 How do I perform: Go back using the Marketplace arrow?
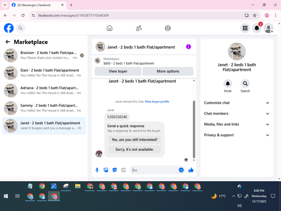tap(8, 42)
